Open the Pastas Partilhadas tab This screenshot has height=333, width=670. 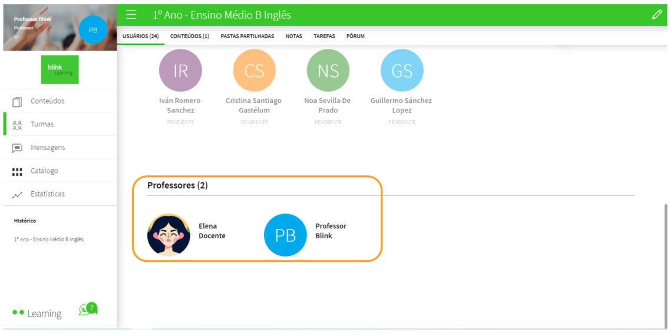247,36
